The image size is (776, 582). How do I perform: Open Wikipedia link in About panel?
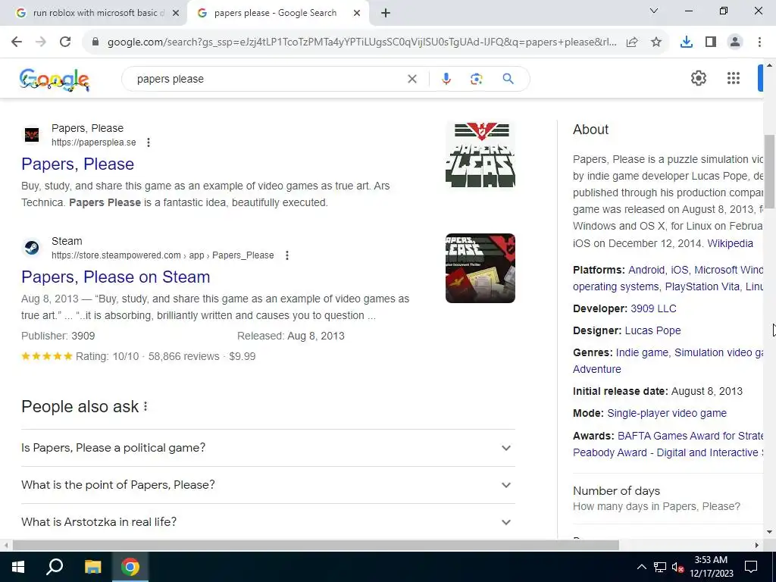(730, 243)
